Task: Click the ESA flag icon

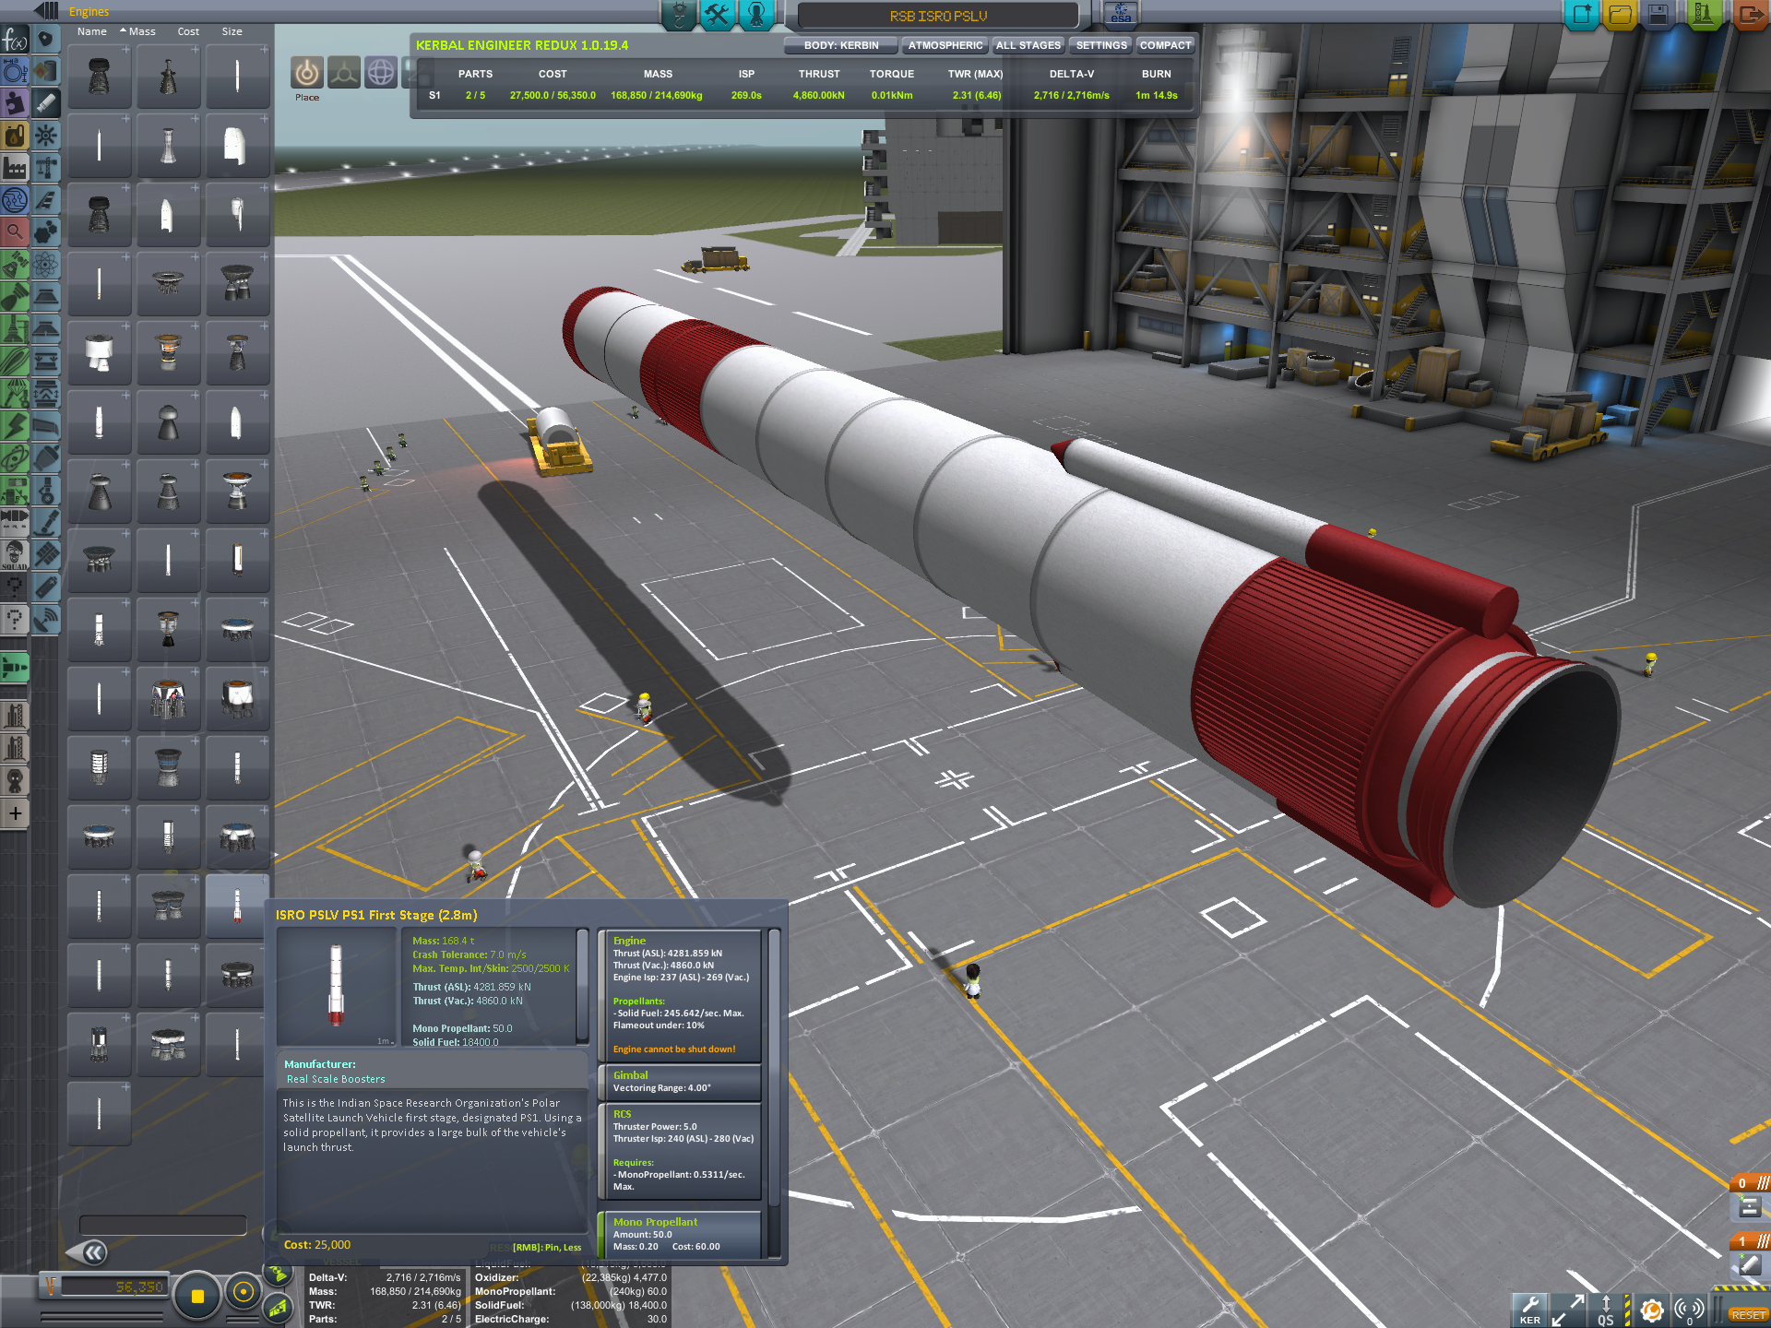Action: click(1121, 14)
